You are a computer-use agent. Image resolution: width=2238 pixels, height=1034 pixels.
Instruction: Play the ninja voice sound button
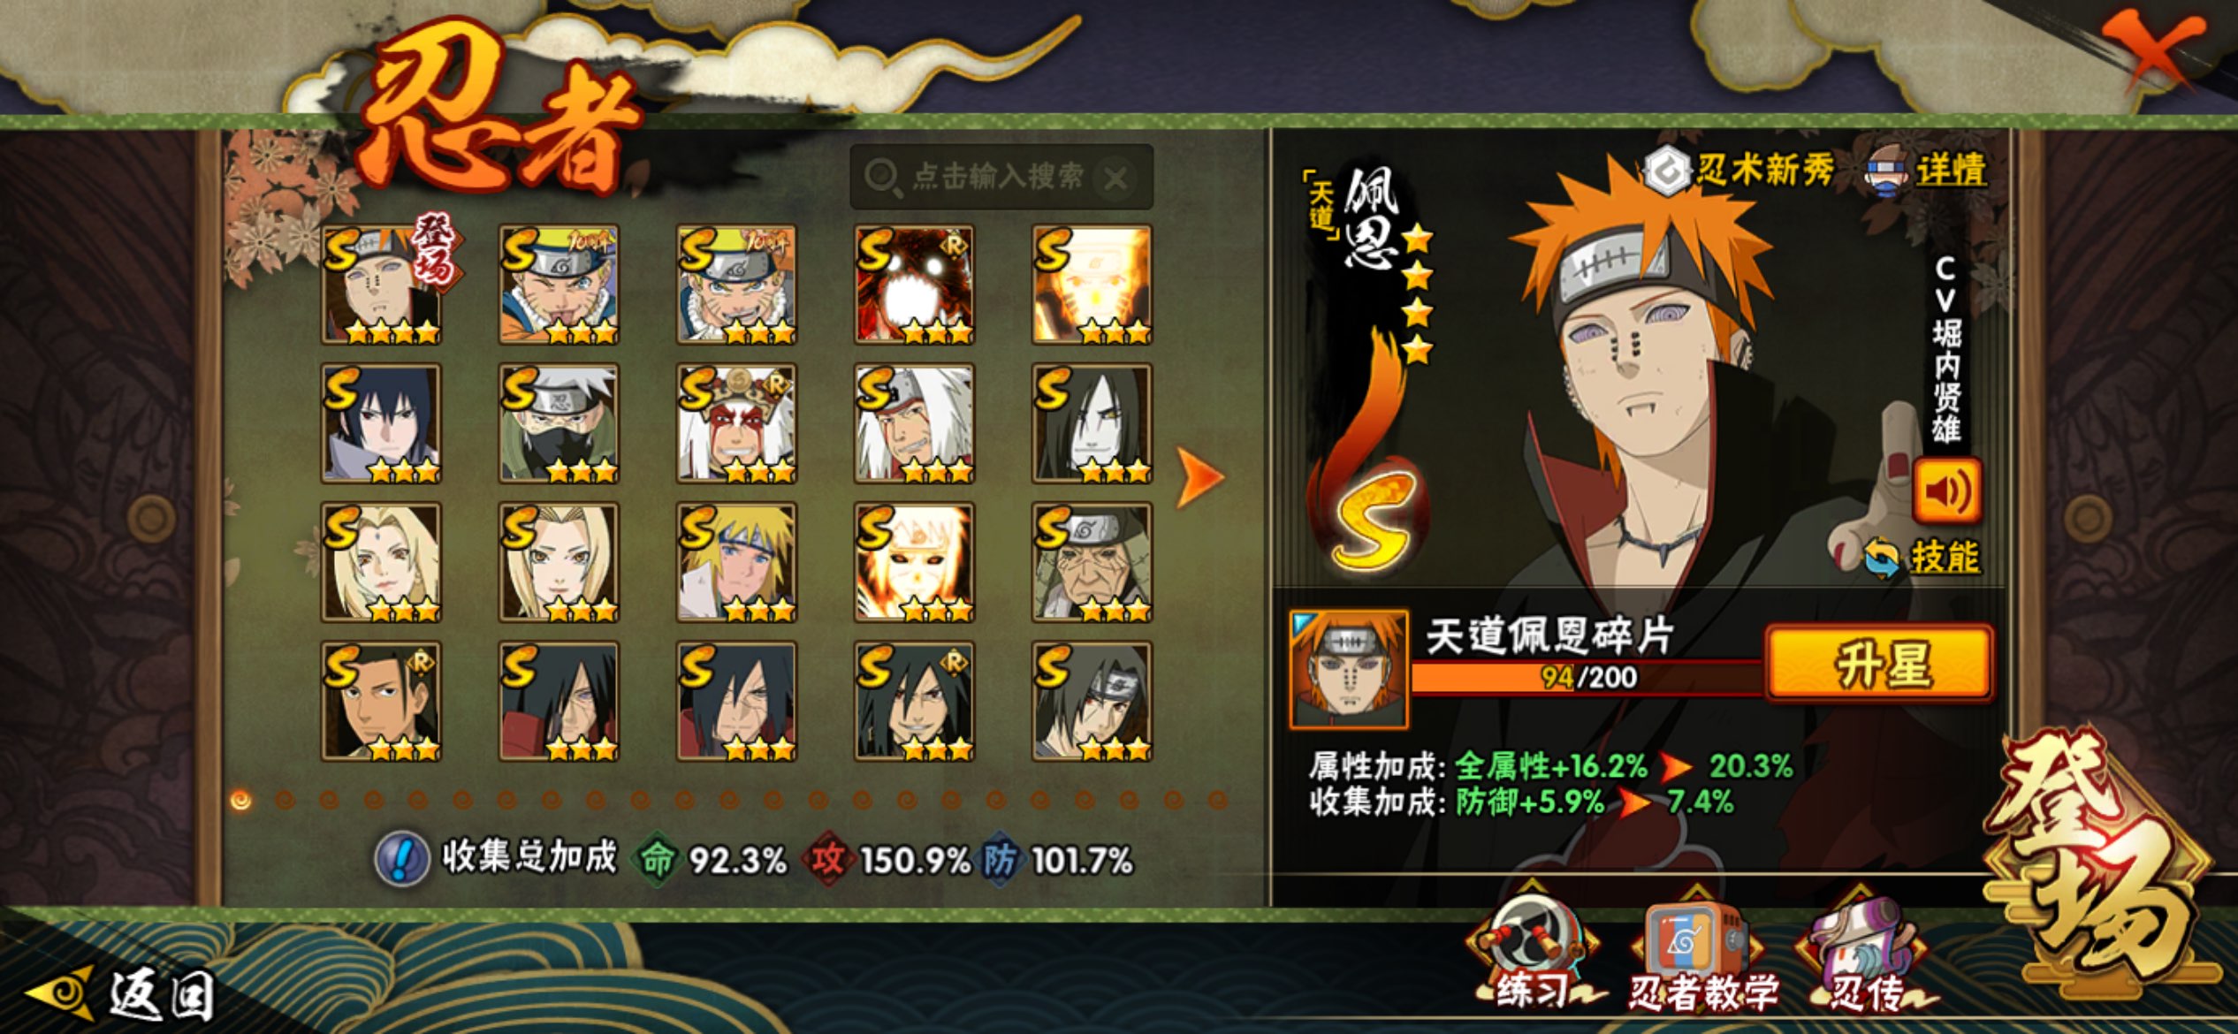(1946, 490)
